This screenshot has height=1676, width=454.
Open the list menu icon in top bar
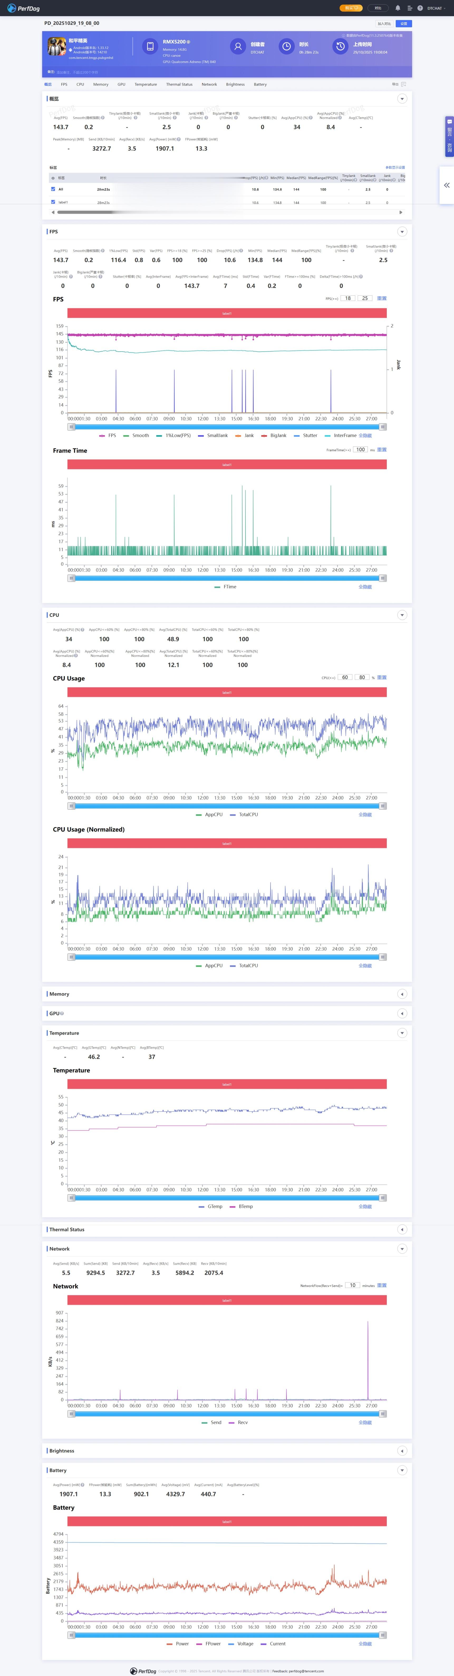(409, 8)
